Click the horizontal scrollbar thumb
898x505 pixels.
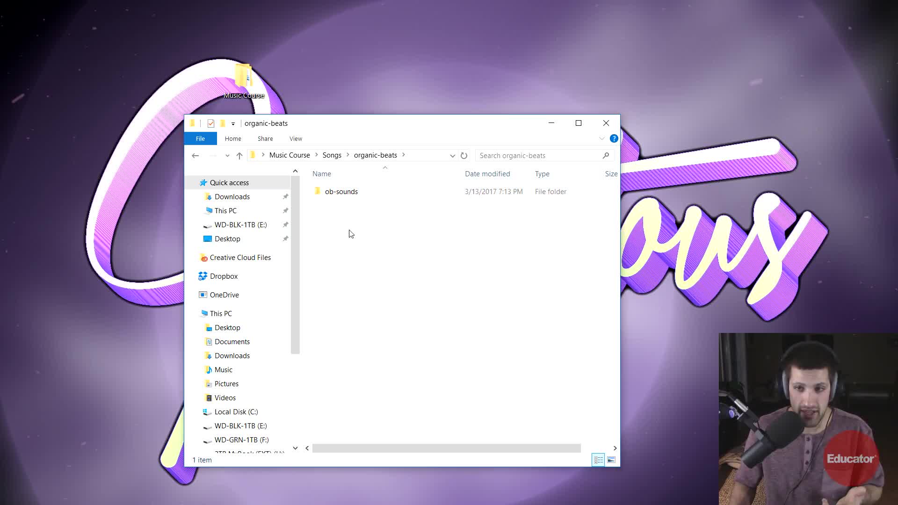coord(446,448)
